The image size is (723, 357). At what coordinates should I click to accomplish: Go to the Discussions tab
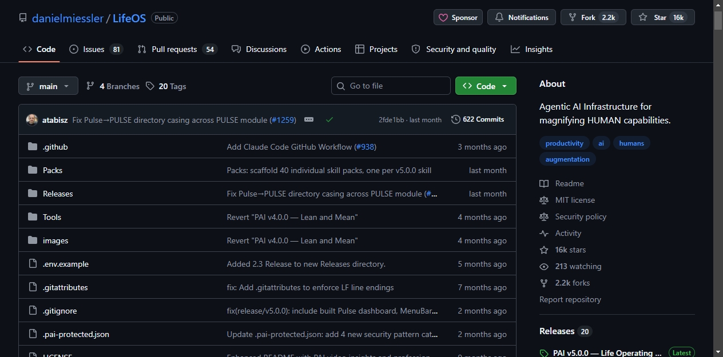tap(259, 49)
